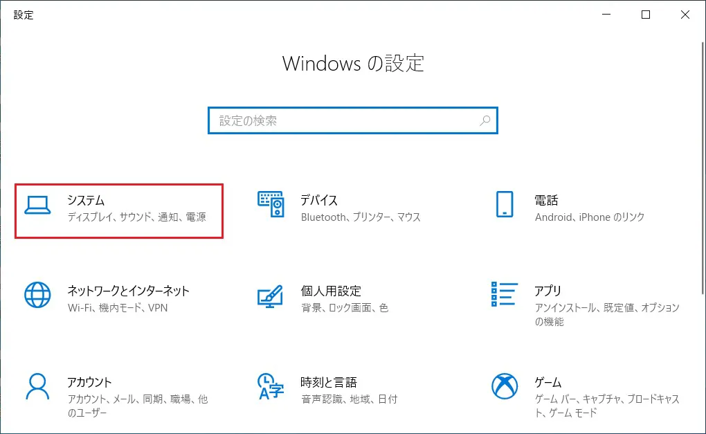Select the 時刻と言語 title text
The height and width of the screenshot is (434, 706).
(x=329, y=382)
